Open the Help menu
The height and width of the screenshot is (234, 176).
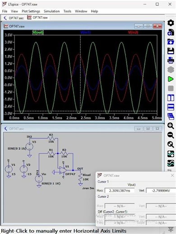(94, 11)
